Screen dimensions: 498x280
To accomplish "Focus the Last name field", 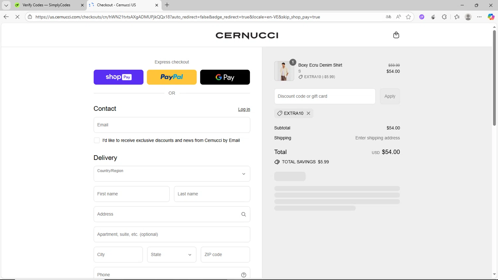I will click(212, 194).
